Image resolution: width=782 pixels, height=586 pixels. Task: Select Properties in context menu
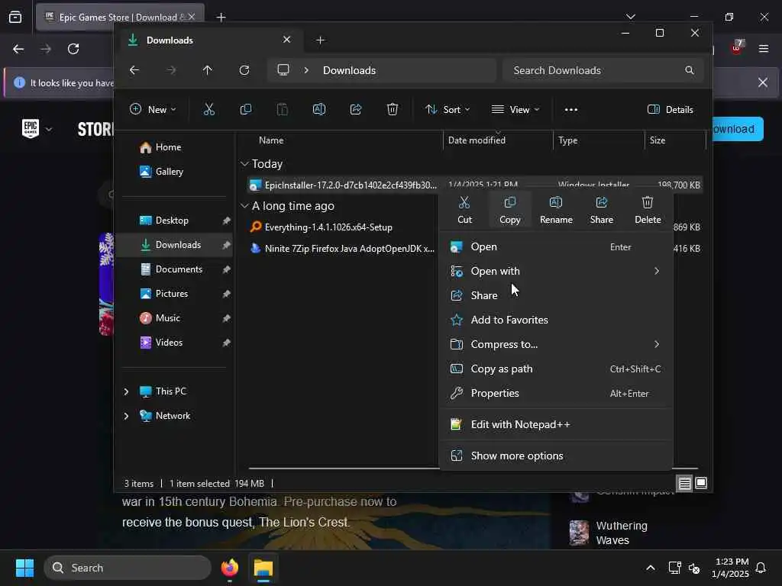[x=556, y=393]
